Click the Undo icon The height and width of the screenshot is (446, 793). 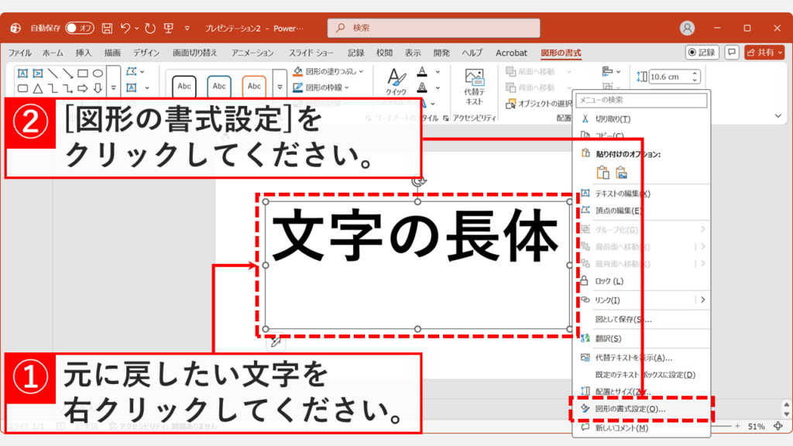click(125, 28)
